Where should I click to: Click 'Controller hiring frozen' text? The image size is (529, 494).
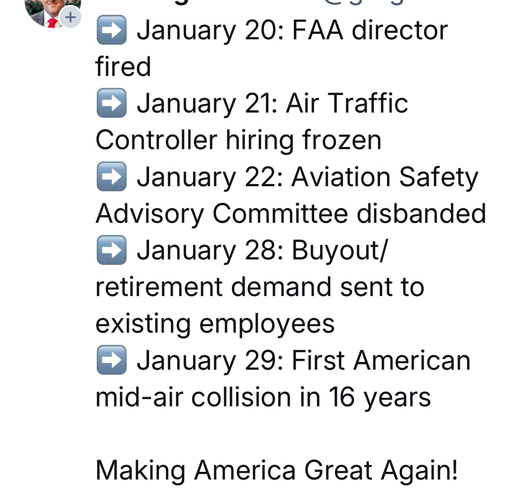point(239,140)
